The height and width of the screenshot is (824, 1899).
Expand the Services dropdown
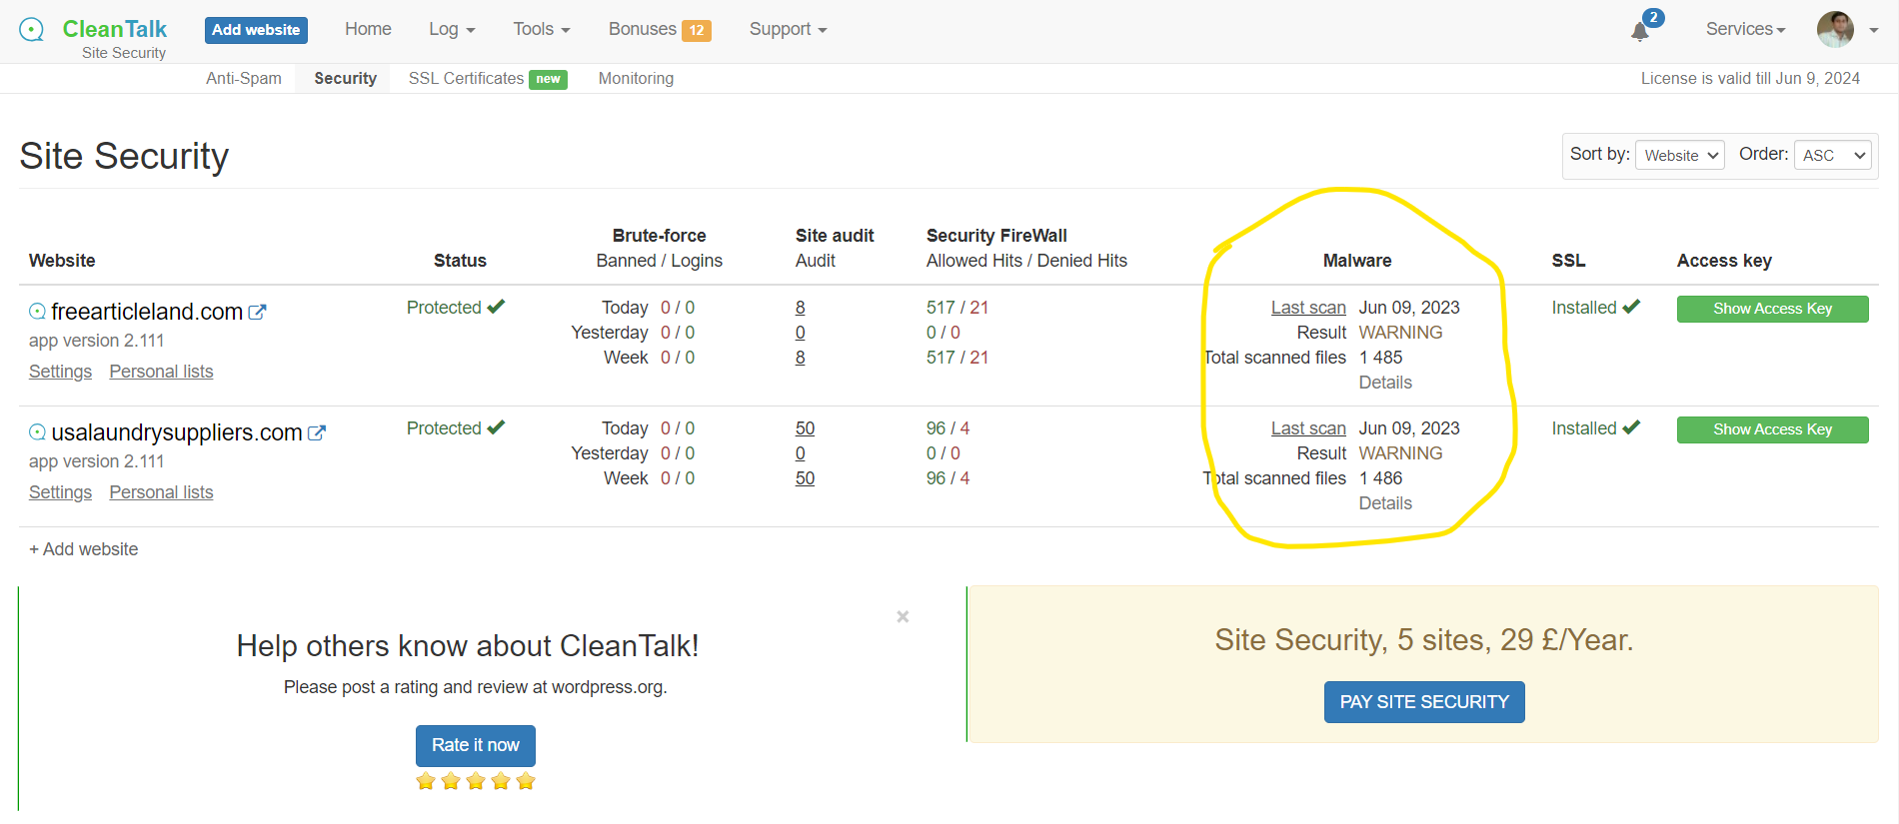pos(1745,29)
